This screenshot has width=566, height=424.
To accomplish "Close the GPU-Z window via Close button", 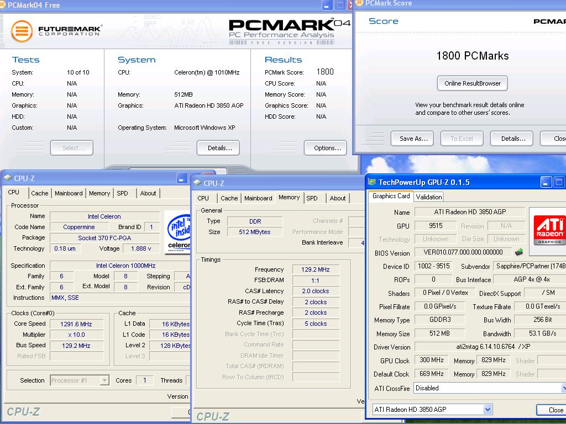I will pos(552,410).
